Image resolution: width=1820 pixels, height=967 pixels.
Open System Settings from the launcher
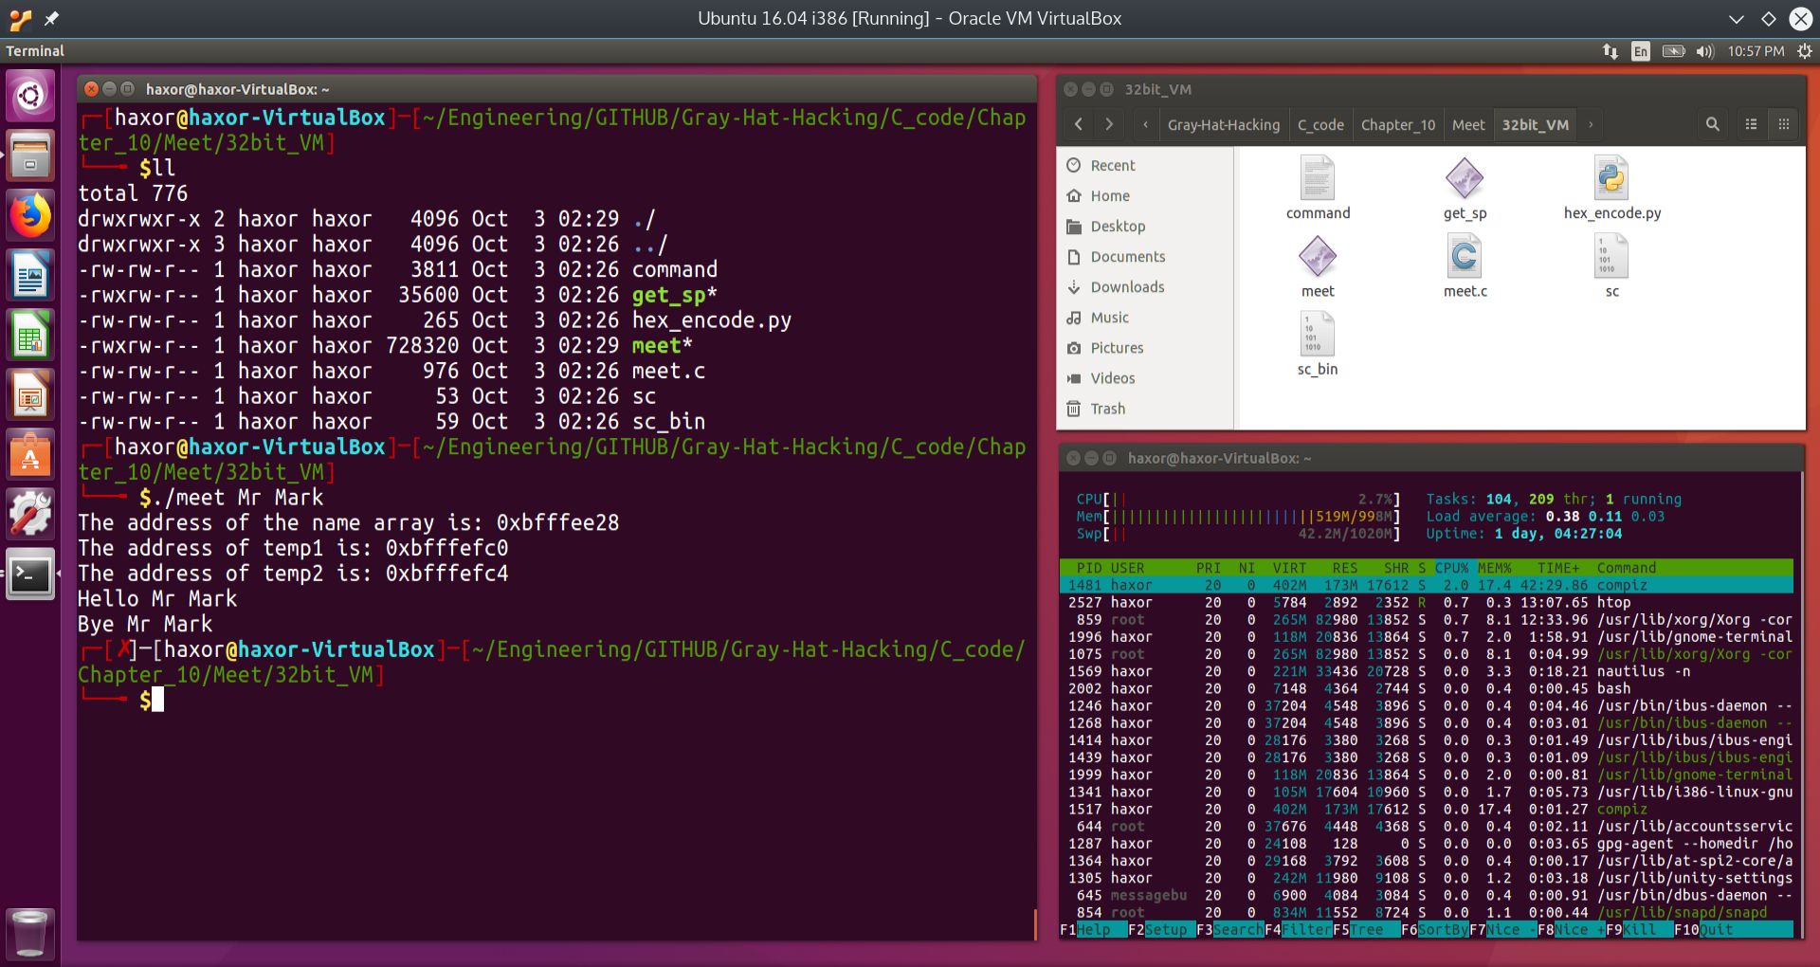pyautogui.click(x=30, y=515)
